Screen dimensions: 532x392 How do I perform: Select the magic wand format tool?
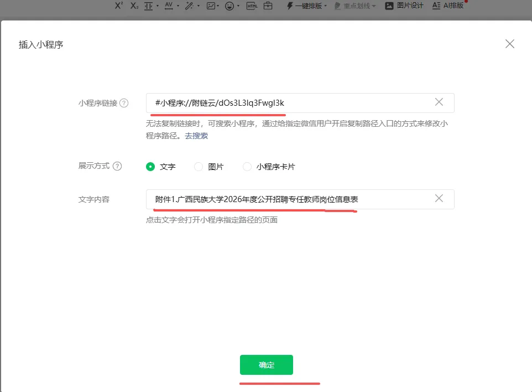(x=189, y=6)
